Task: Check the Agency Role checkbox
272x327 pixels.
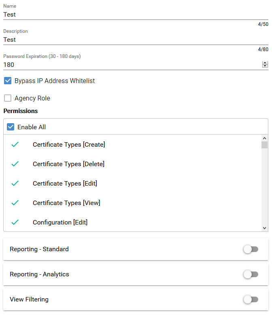Action: [8, 98]
